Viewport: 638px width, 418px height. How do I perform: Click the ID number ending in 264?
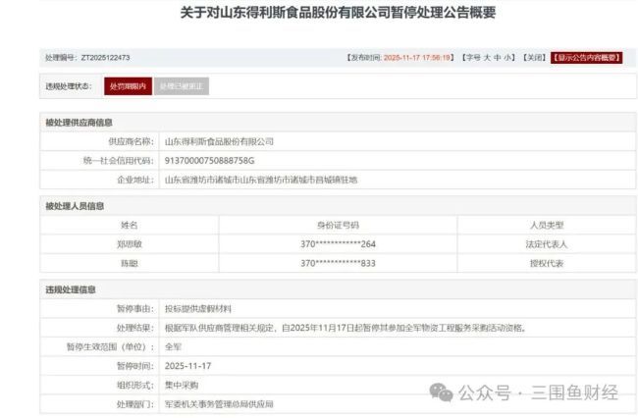pos(338,244)
